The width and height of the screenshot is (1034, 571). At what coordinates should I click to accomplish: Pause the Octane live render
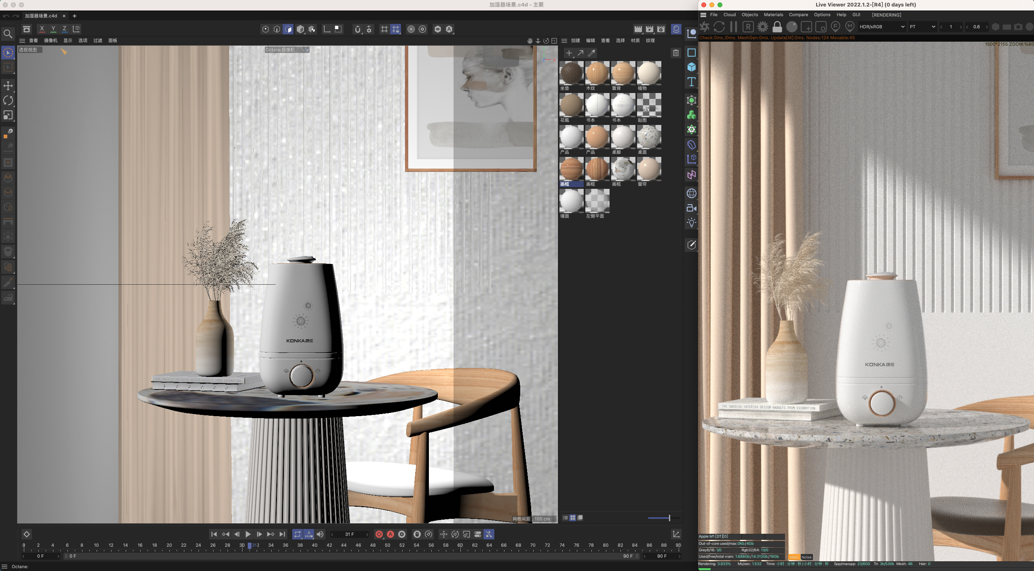(733, 27)
